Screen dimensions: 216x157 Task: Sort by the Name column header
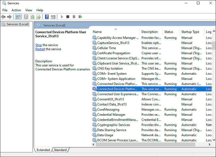pos(115,32)
